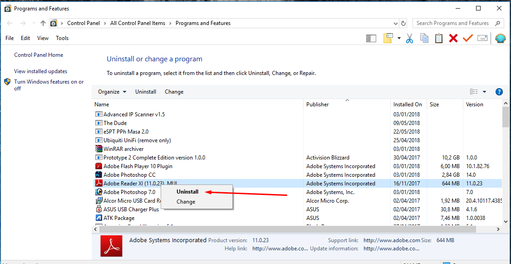Viewport: 511px width, 264px height.
Task: Expand the address bar history dropdown
Action: pyautogui.click(x=396, y=23)
